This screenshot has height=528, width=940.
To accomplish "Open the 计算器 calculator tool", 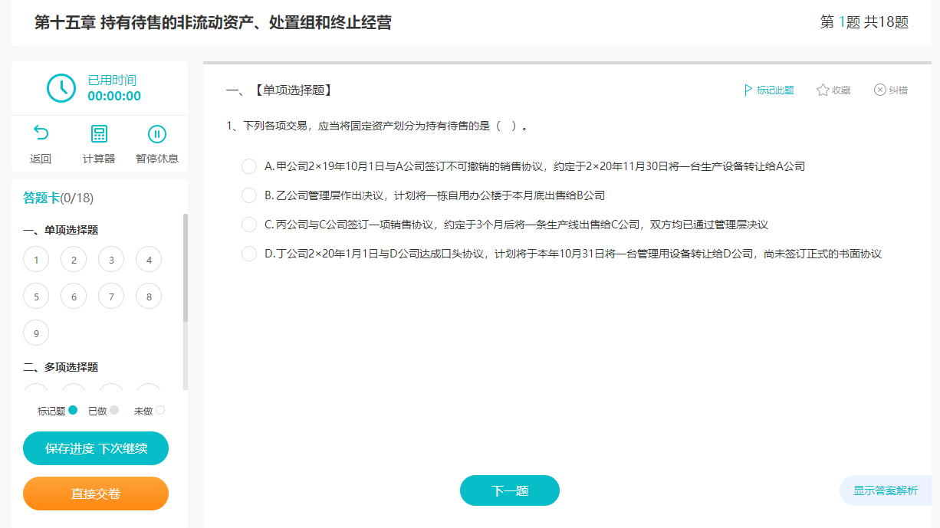I will 98,143.
